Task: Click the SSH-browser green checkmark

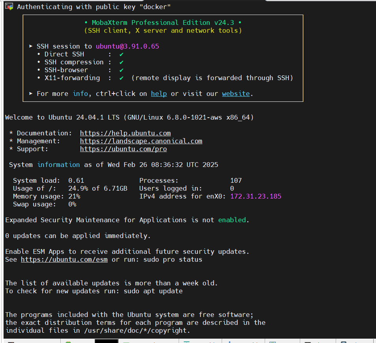Action: [x=122, y=70]
